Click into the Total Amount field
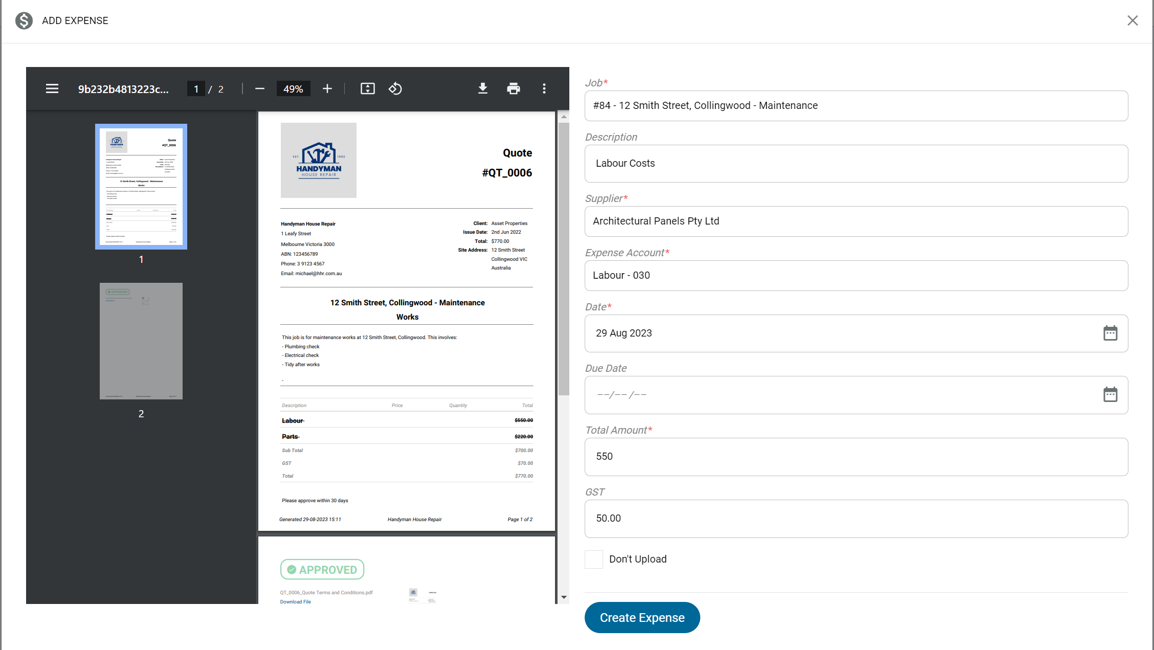1154x650 pixels. 856,457
